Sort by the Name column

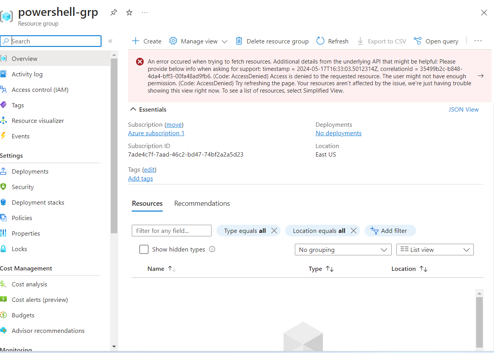pyautogui.click(x=162, y=269)
